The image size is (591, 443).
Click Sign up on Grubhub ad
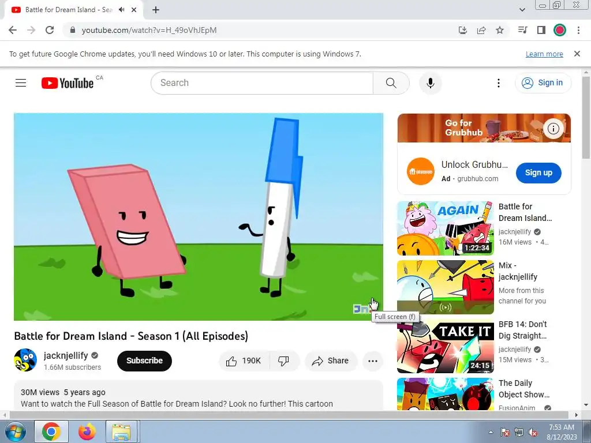click(538, 172)
